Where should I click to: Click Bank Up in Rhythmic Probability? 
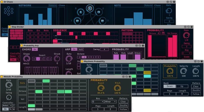[x=182, y=86]
